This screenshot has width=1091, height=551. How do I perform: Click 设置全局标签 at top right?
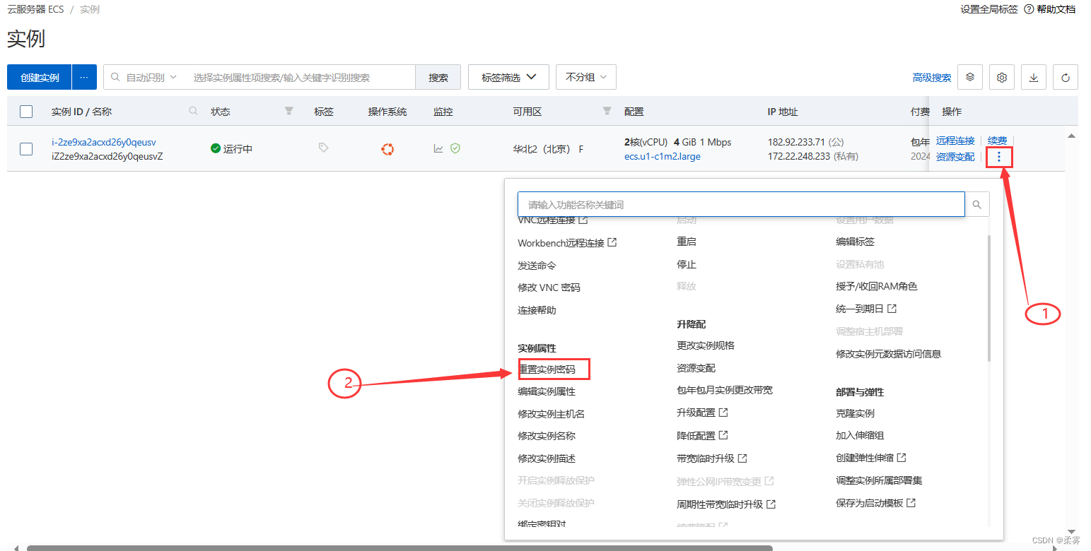click(989, 9)
